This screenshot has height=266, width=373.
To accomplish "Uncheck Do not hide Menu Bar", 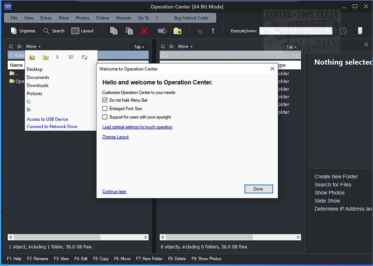I will [x=105, y=100].
